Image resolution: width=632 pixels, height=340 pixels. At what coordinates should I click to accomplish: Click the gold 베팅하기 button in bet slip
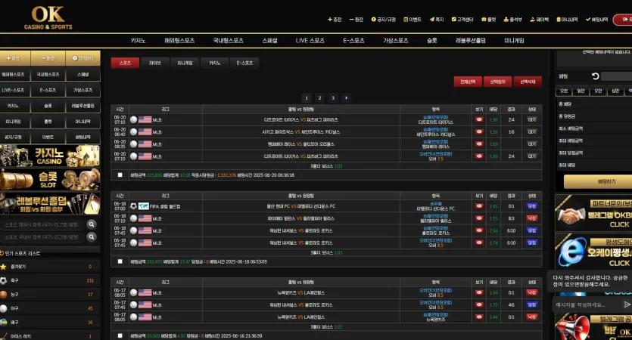coord(598,182)
